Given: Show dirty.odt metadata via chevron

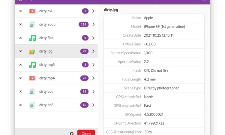Looking at the screenshot, I should pyautogui.click(x=93, y=91).
